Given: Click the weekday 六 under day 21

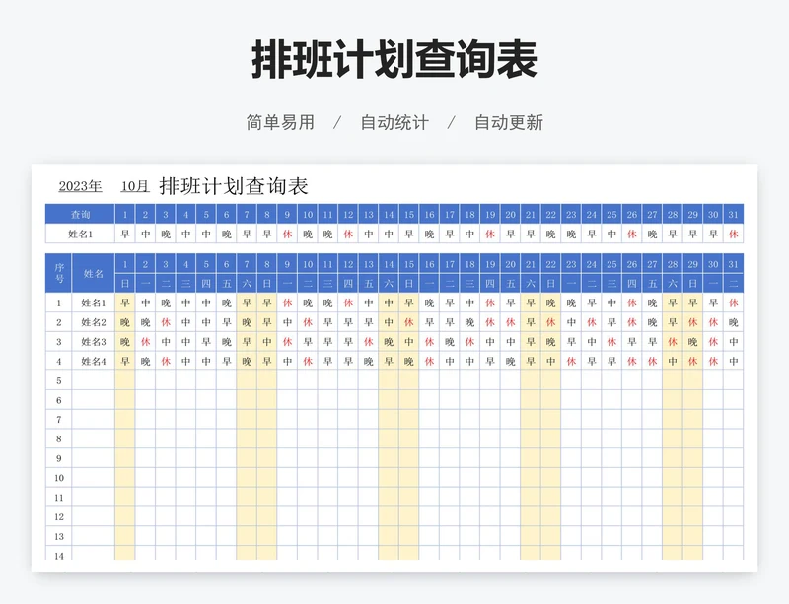Looking at the screenshot, I should (531, 284).
